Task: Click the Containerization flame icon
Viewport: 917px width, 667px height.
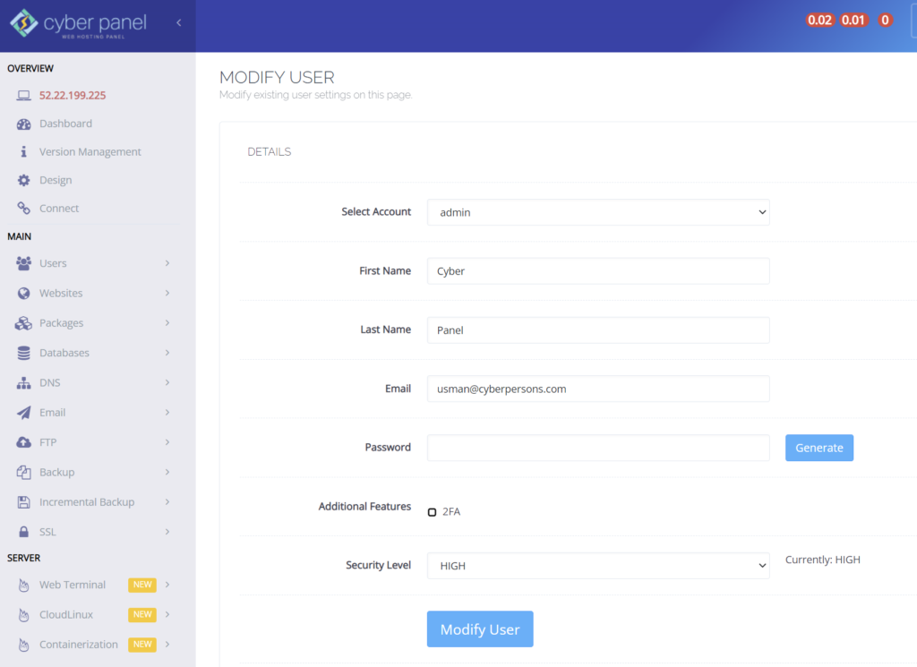Action: tap(23, 645)
